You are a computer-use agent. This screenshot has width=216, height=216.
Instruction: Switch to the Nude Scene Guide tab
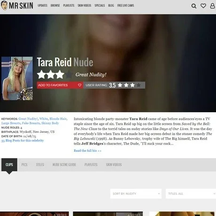pos(64,165)
